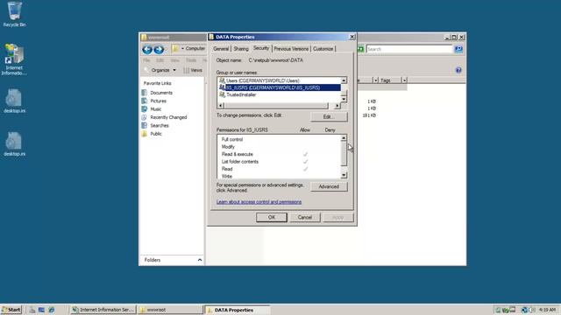Click the Tags column header
The height and width of the screenshot is (315, 561).
[x=390, y=80]
